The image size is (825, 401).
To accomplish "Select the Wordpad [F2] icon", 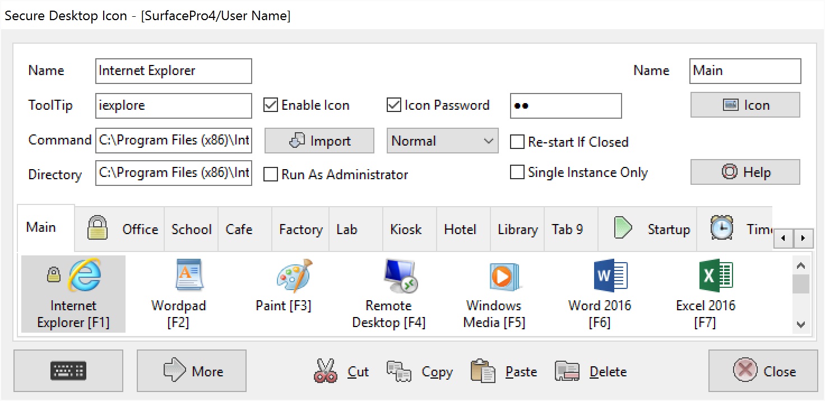I will point(189,276).
